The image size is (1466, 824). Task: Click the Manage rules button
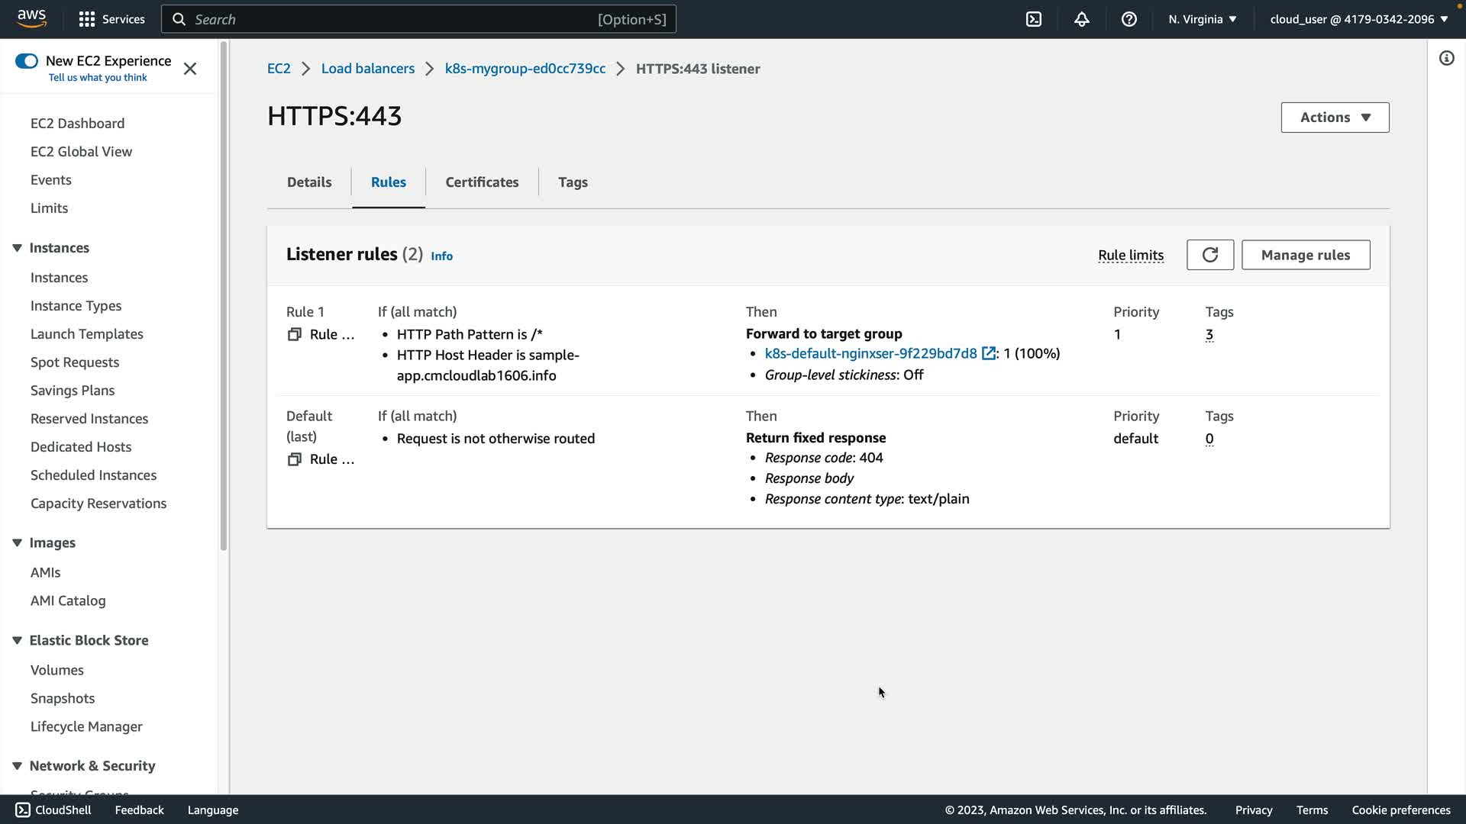coord(1305,255)
